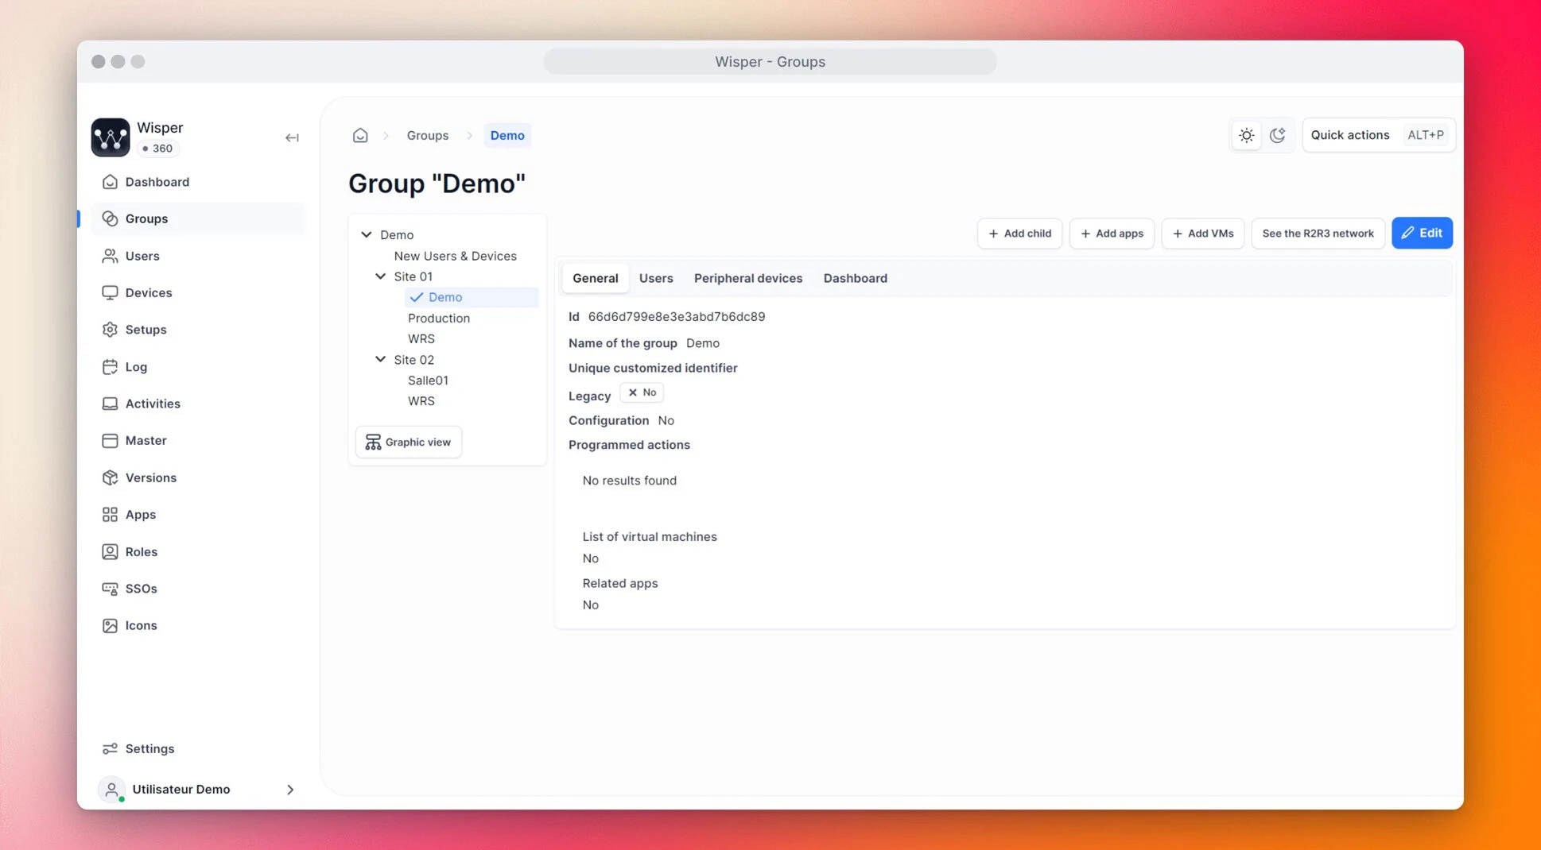1541x850 pixels.
Task: Open the Icons library
Action: click(x=141, y=625)
